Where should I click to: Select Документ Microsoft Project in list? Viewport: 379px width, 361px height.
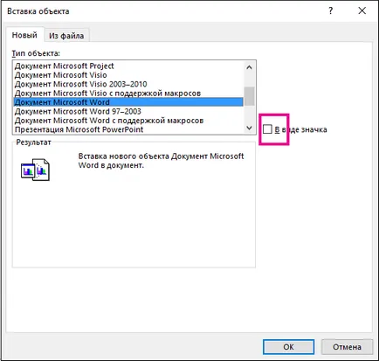128,66
